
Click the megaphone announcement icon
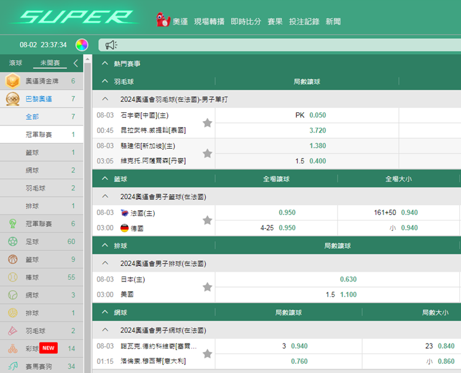pos(111,45)
